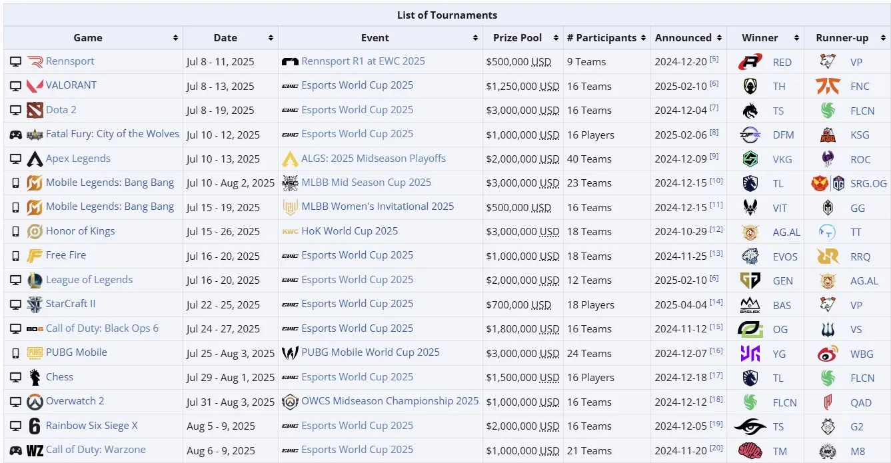Click the FLCN winner link in Overwatch 2 row
This screenshot has height=463, width=891.
(x=785, y=402)
